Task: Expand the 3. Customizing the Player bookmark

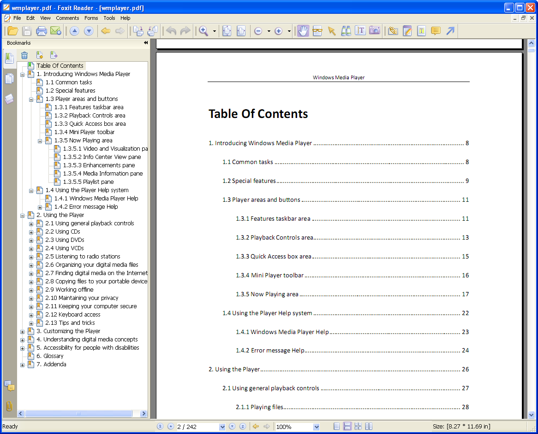Action: click(22, 331)
